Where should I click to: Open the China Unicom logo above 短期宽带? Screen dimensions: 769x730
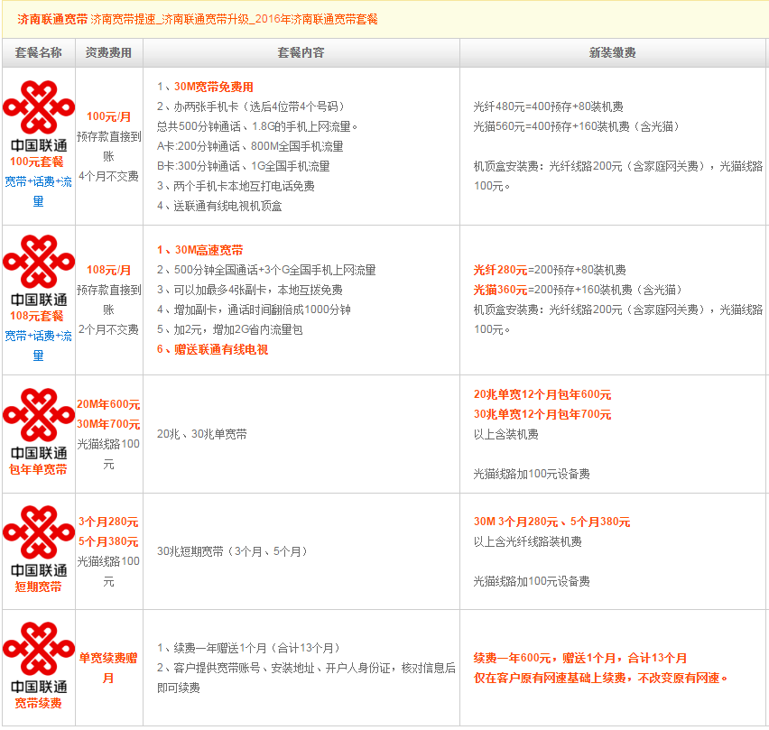pyautogui.click(x=38, y=540)
